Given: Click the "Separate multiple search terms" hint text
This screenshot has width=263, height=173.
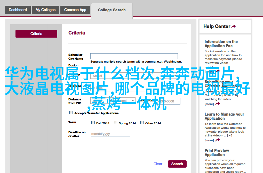Looking at the screenshot, I should click(136, 62).
